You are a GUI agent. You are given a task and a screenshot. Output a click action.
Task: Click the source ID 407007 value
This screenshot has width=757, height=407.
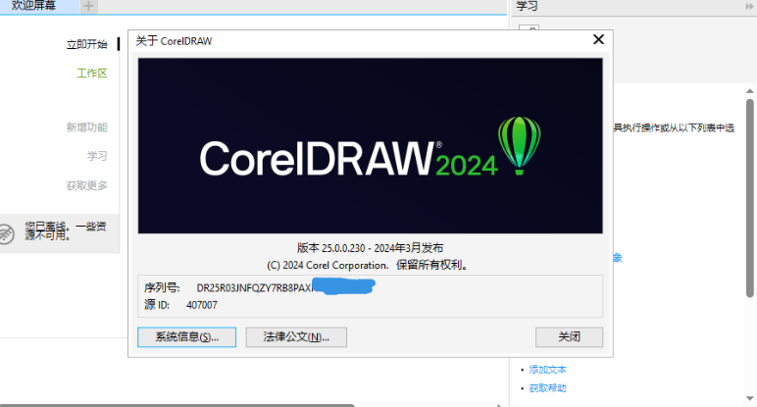tap(202, 305)
